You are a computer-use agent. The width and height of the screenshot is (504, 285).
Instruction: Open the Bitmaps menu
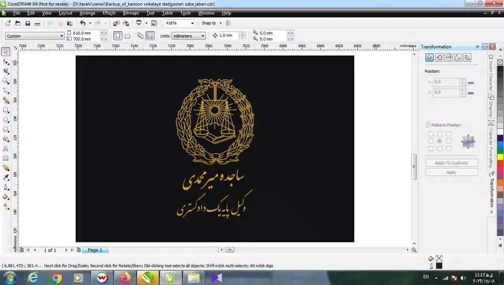[x=131, y=13]
